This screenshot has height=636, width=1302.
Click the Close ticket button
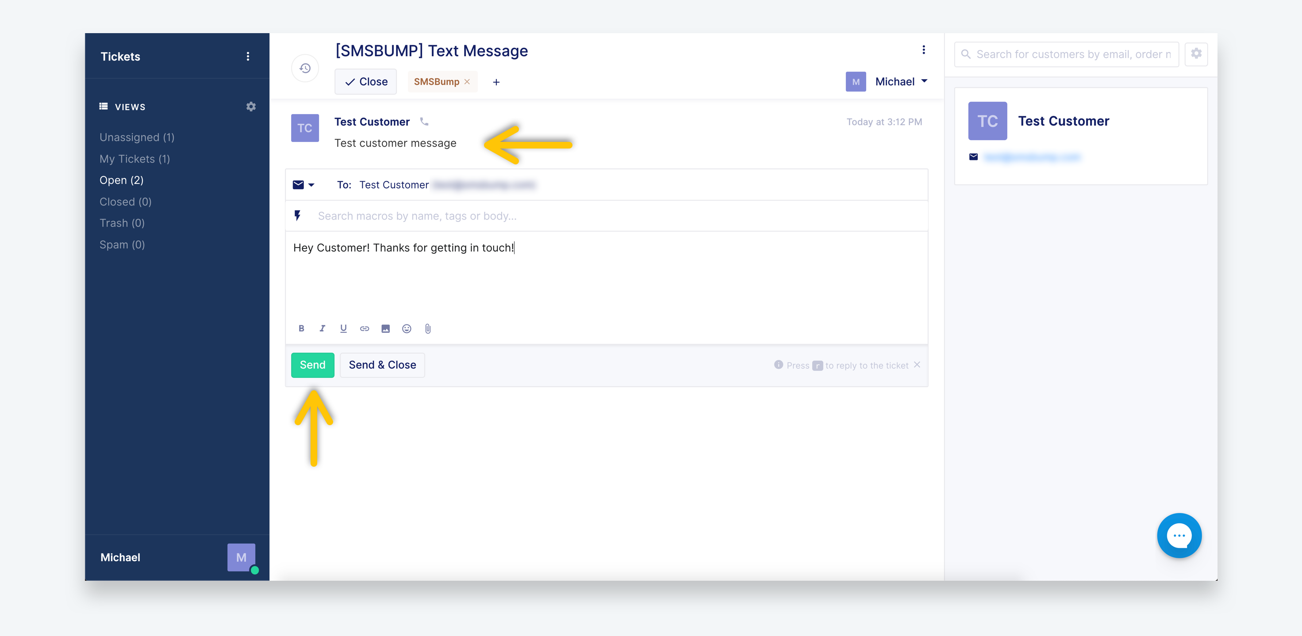pyautogui.click(x=365, y=82)
